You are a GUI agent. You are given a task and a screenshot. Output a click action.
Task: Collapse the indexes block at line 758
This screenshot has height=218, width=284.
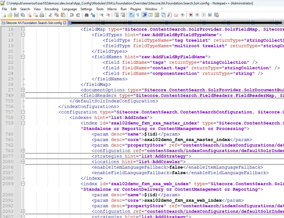[23, 117]
